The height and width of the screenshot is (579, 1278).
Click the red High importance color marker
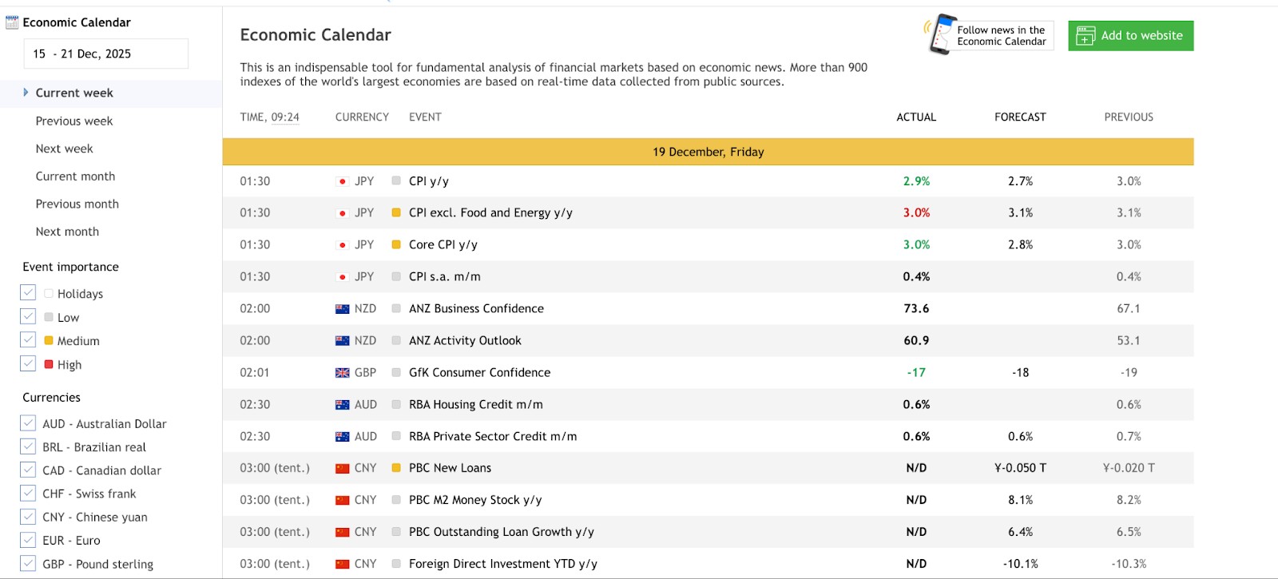pyautogui.click(x=49, y=364)
